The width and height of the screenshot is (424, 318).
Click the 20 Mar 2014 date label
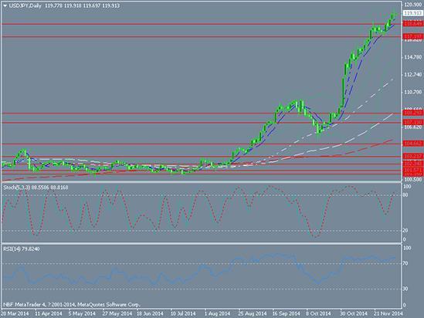coord(15,313)
